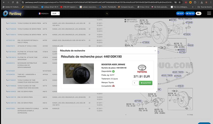
Task: Open the brake booster product photo
Action: [x=78, y=74]
